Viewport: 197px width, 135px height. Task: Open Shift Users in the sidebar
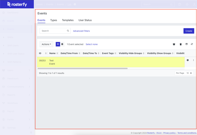tap(13, 45)
